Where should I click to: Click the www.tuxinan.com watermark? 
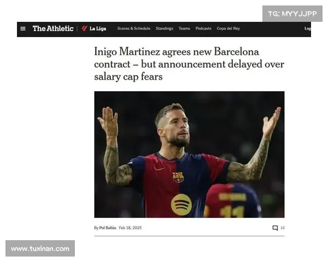[x=40, y=248]
